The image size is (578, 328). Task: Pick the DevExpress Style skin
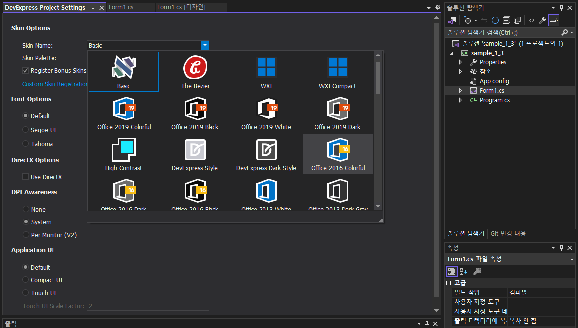[x=195, y=154]
